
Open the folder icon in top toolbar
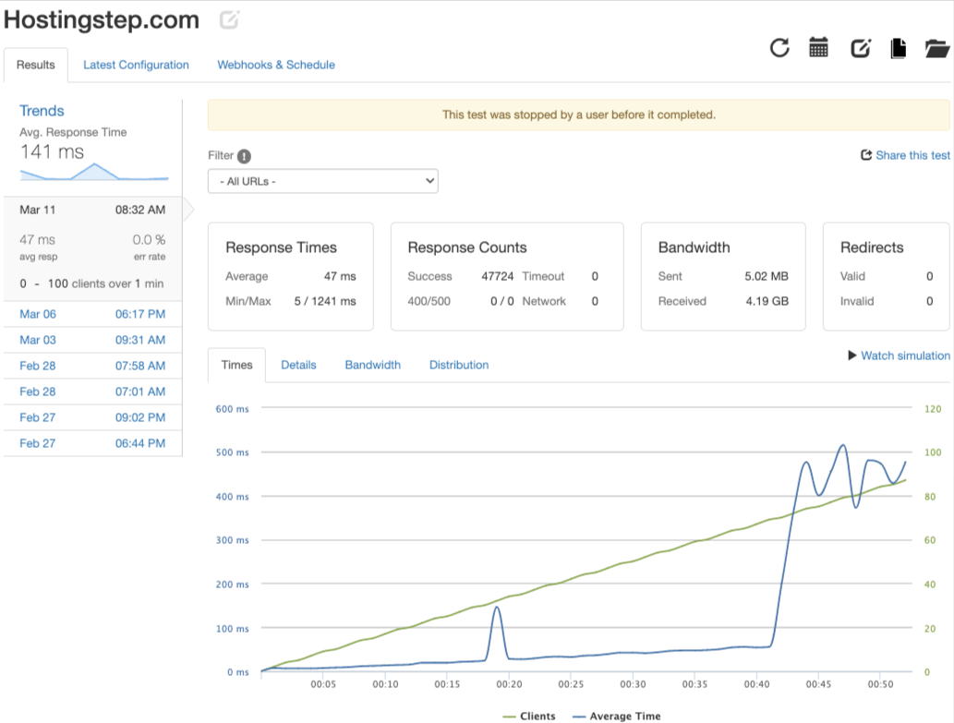click(937, 48)
